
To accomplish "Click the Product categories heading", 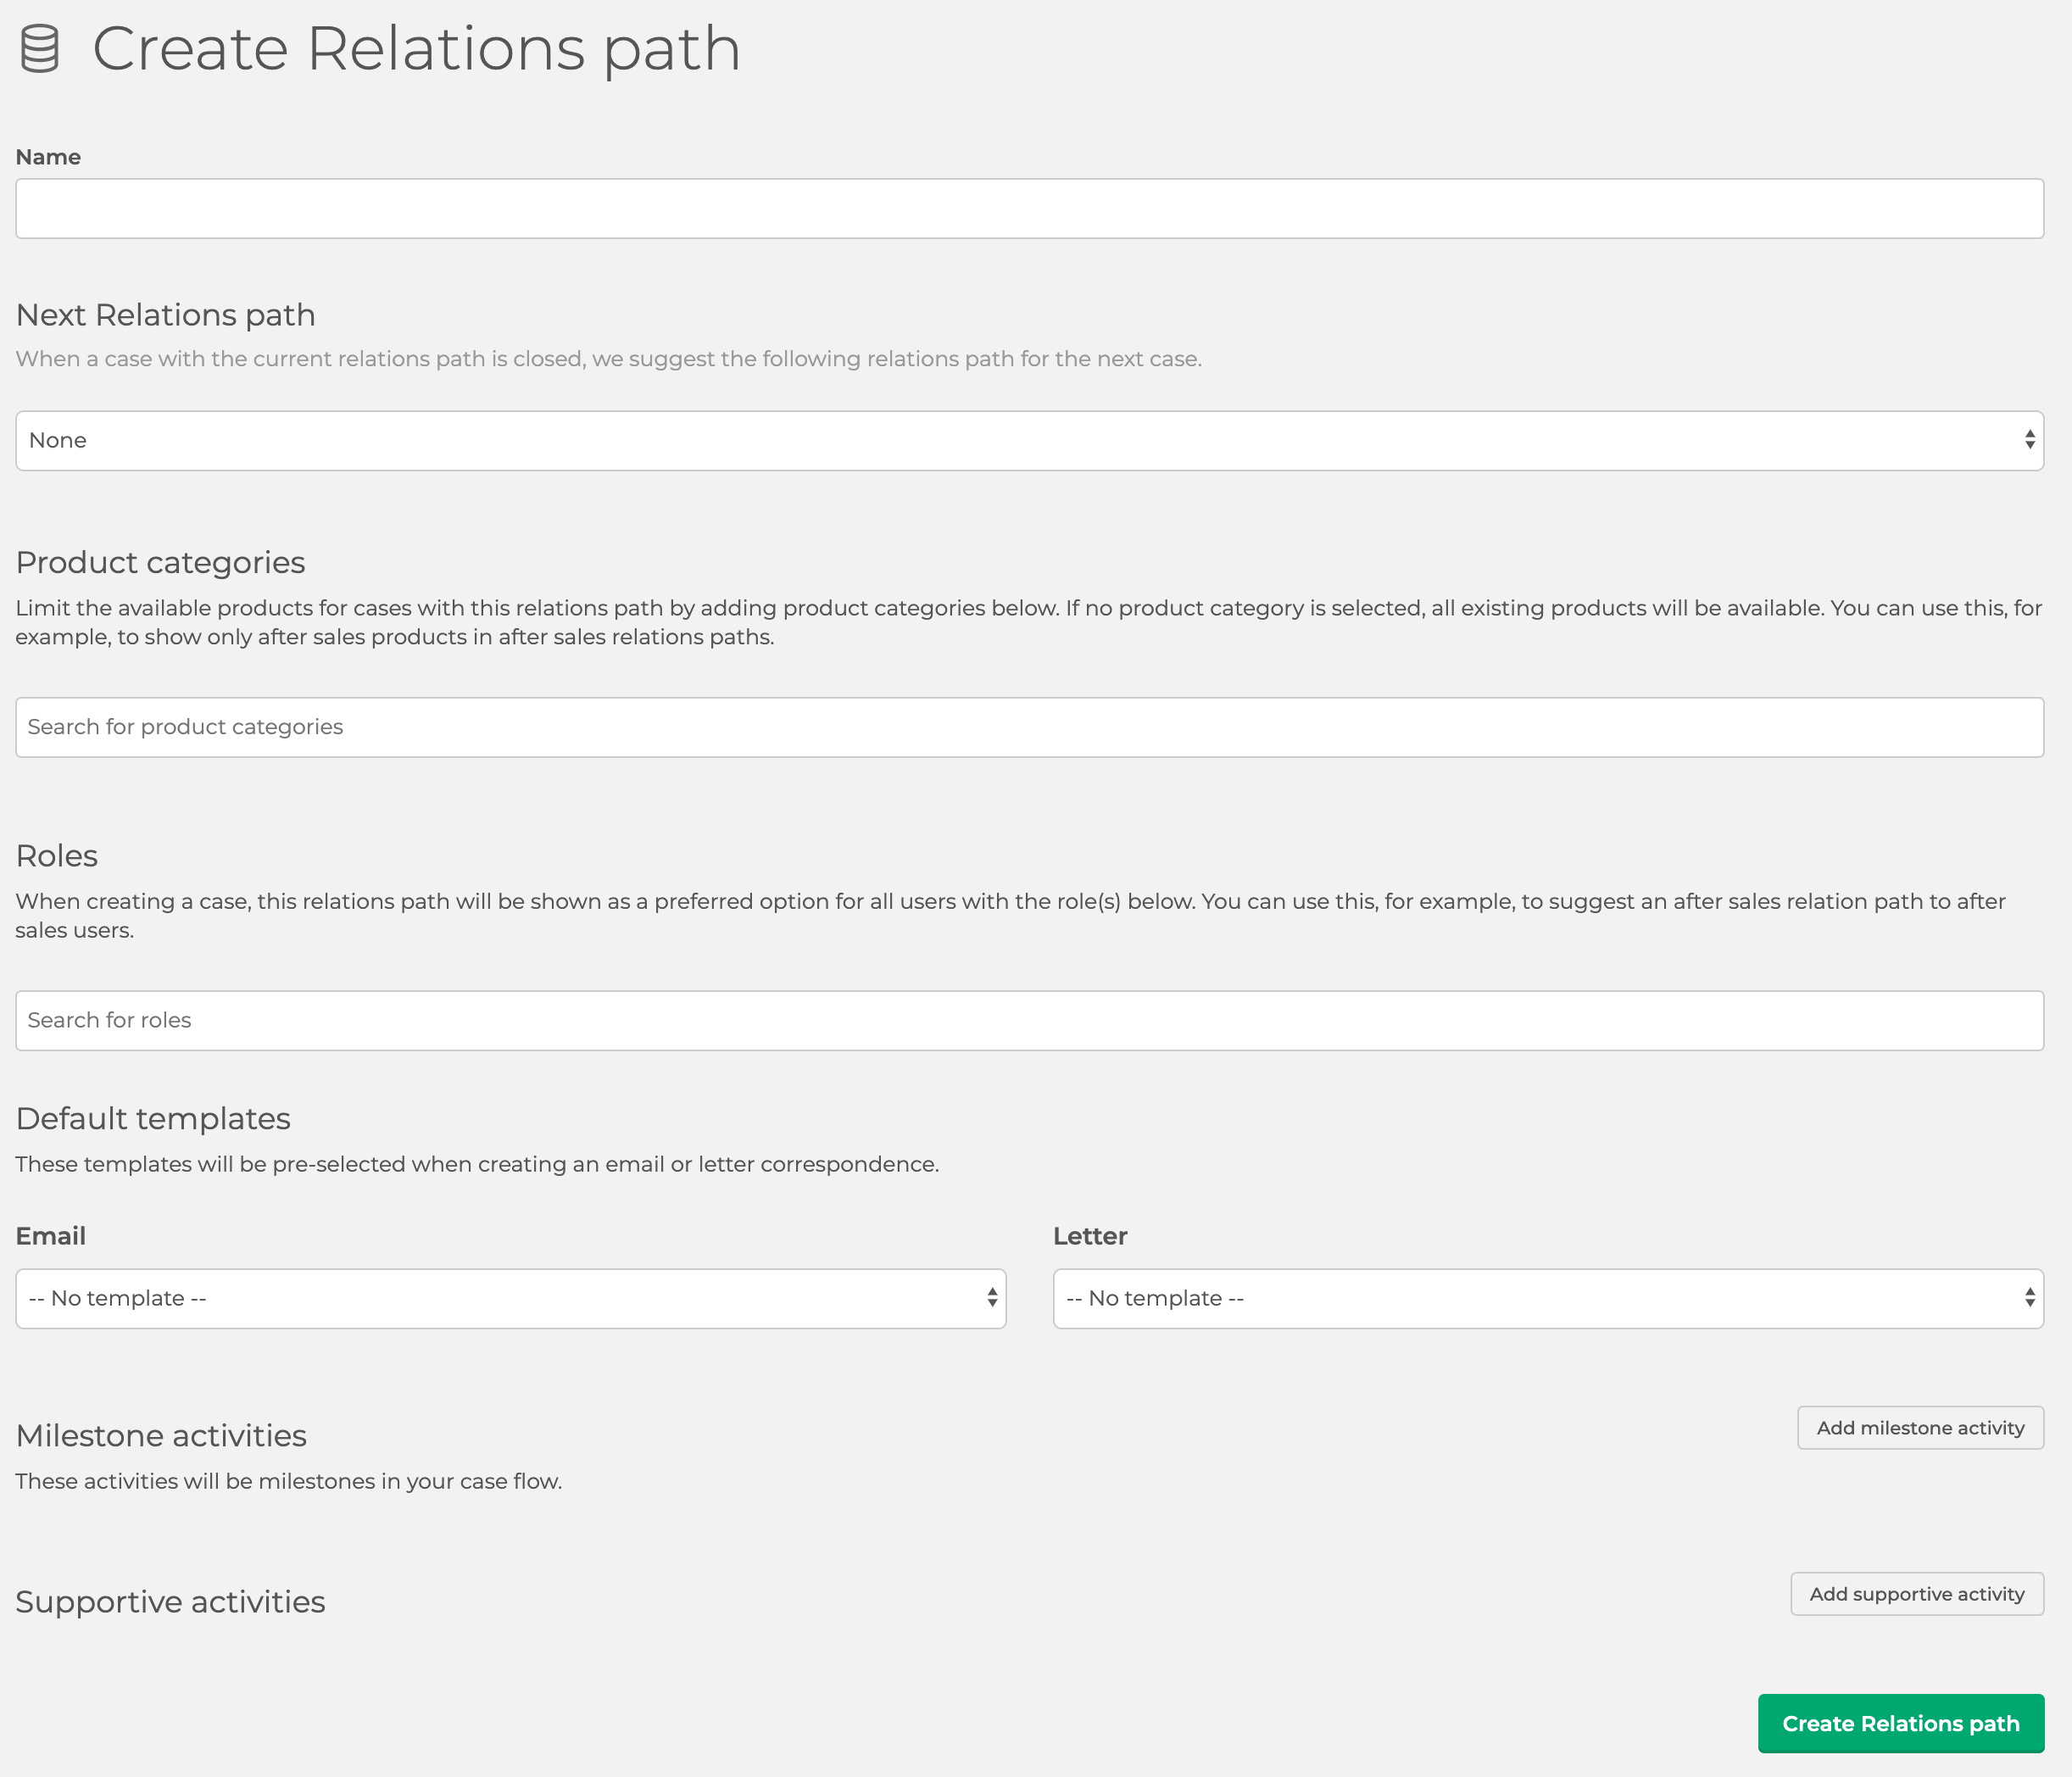I will tap(161, 563).
